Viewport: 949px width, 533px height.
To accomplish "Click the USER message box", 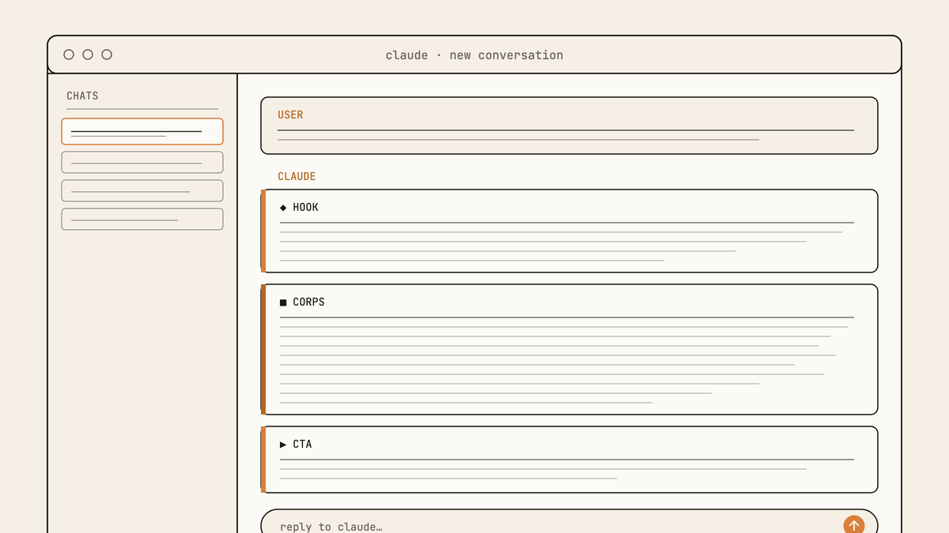I will 569,126.
